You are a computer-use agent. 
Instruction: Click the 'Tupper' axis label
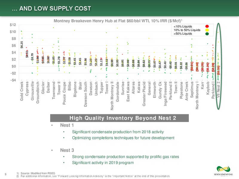point(102,88)
